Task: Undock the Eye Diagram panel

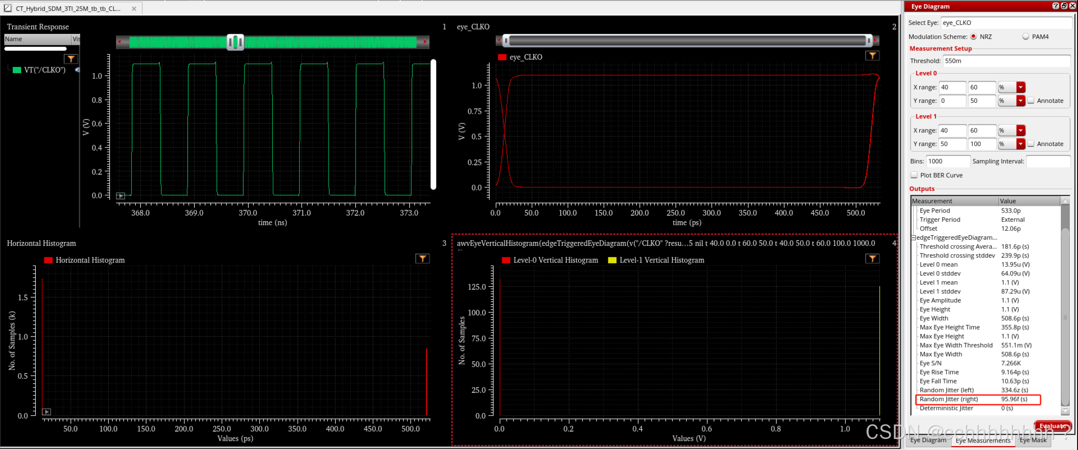Action: click(x=1064, y=6)
